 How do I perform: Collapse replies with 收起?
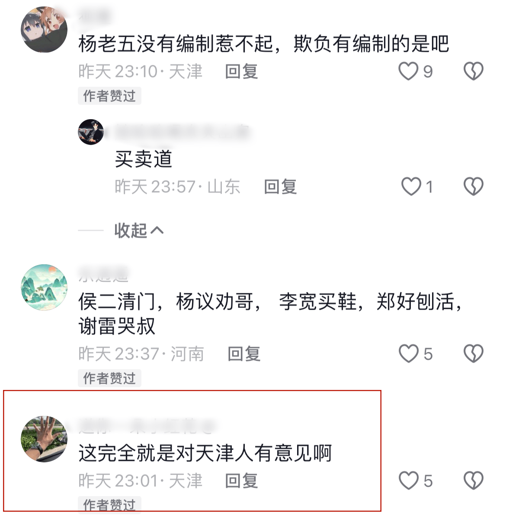coord(139,230)
